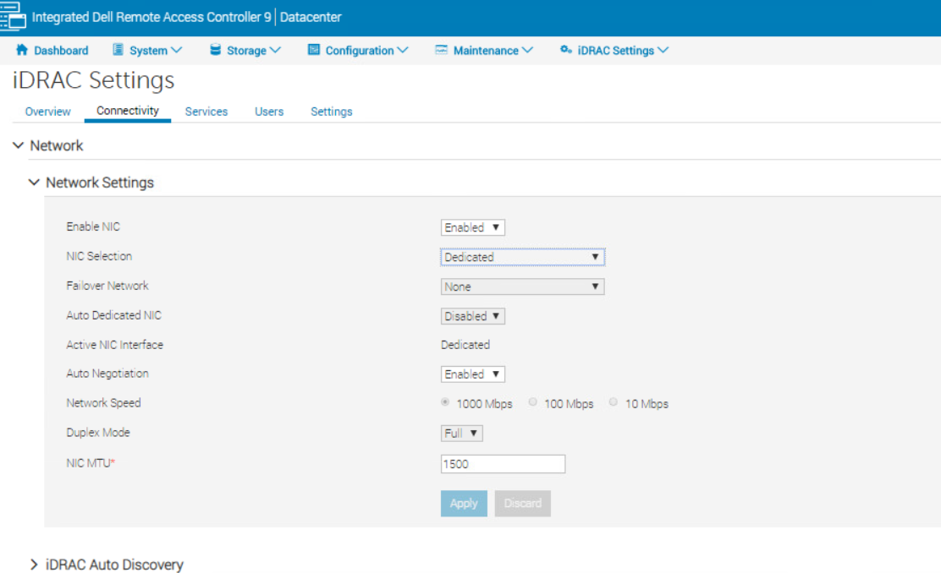Switch to the Settings tab

click(331, 112)
